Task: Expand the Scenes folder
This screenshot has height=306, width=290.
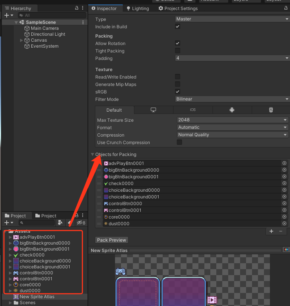Action: pos(10,303)
